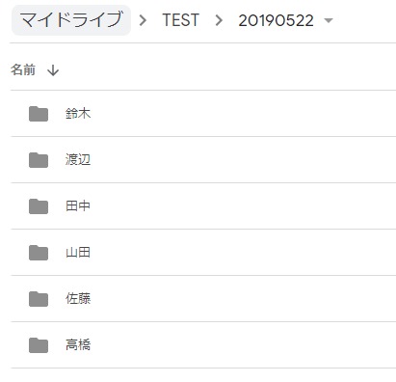Select the 渡辺 folder name
The width and height of the screenshot is (396, 382).
78,160
